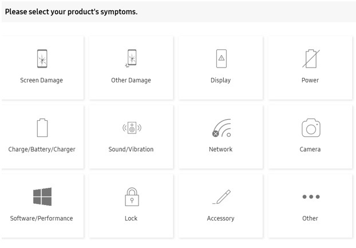Image resolution: width=356 pixels, height=248 pixels.
Task: Choose the Other Damage phone icon
Action: click(x=131, y=58)
